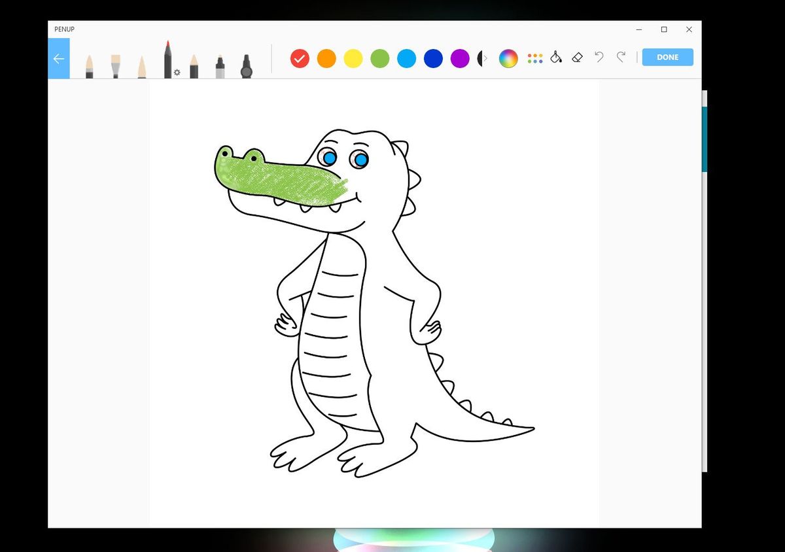Click the crocodile's striped belly area
Viewport: 785px width, 552px height.
pos(334,334)
